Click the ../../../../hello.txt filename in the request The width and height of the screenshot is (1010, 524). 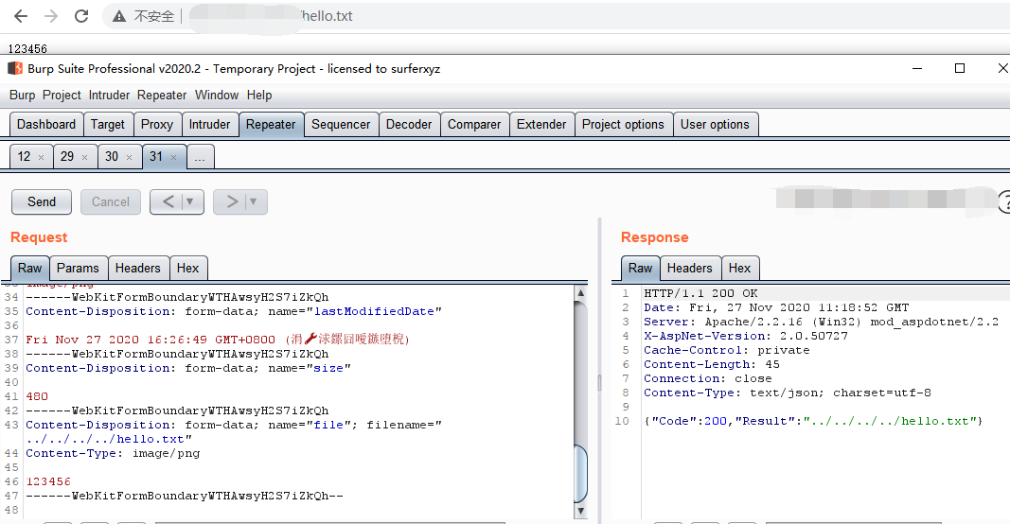[x=106, y=439]
